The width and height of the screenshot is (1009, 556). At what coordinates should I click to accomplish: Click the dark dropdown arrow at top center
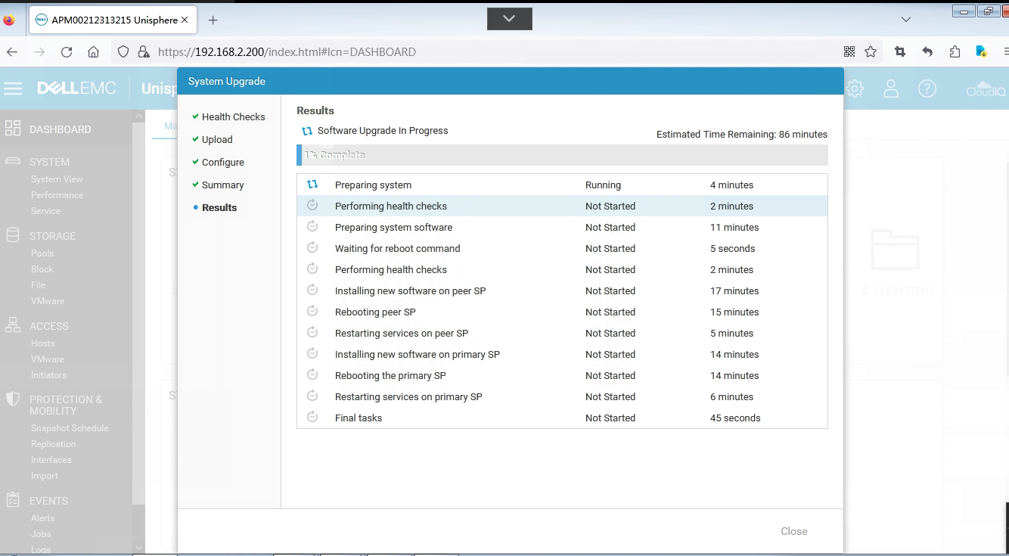(509, 19)
